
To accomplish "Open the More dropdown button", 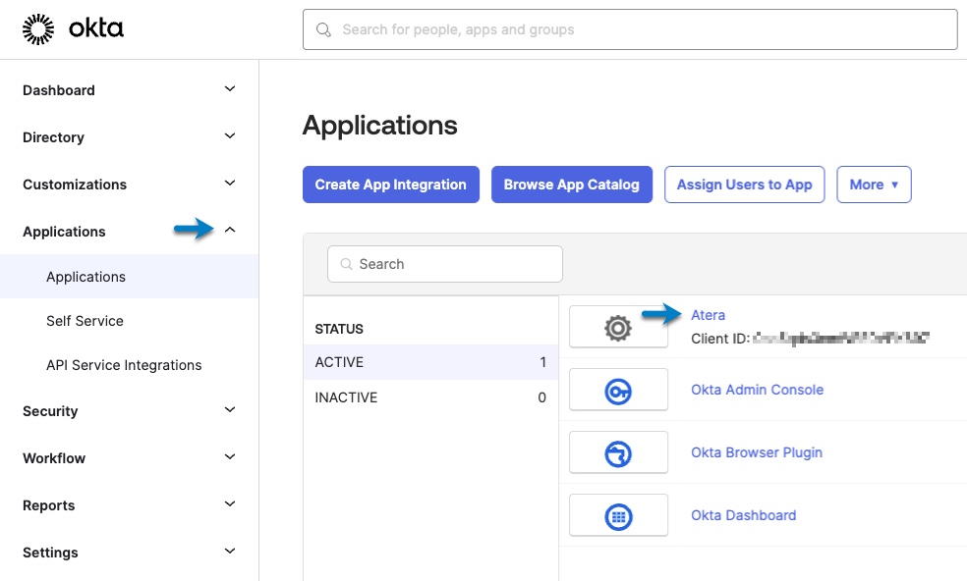I will [x=874, y=185].
